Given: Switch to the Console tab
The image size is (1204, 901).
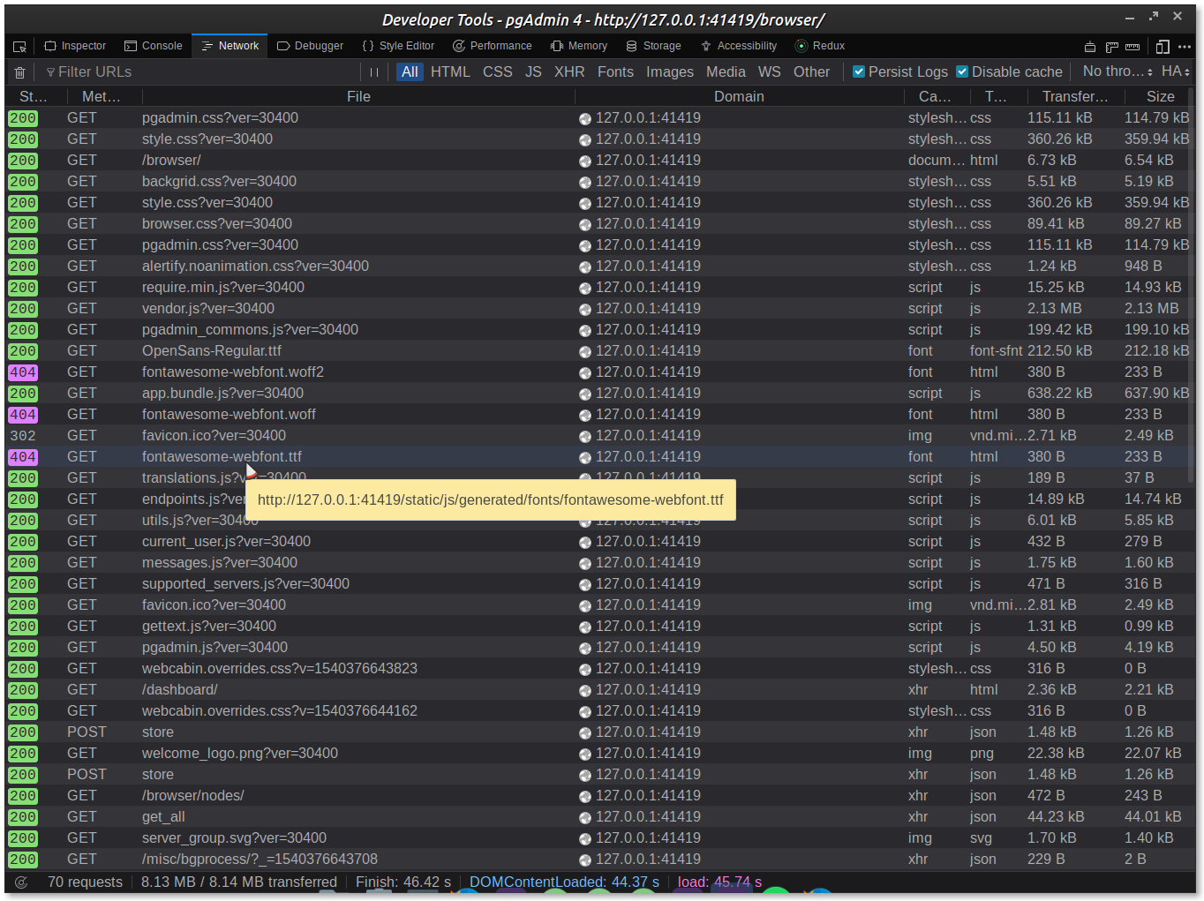Looking at the screenshot, I should point(154,46).
